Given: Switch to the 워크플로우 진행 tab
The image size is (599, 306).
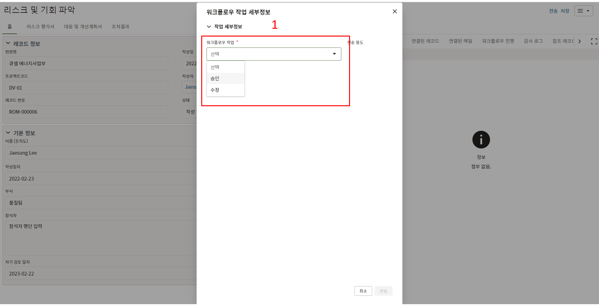Looking at the screenshot, I should 498,41.
